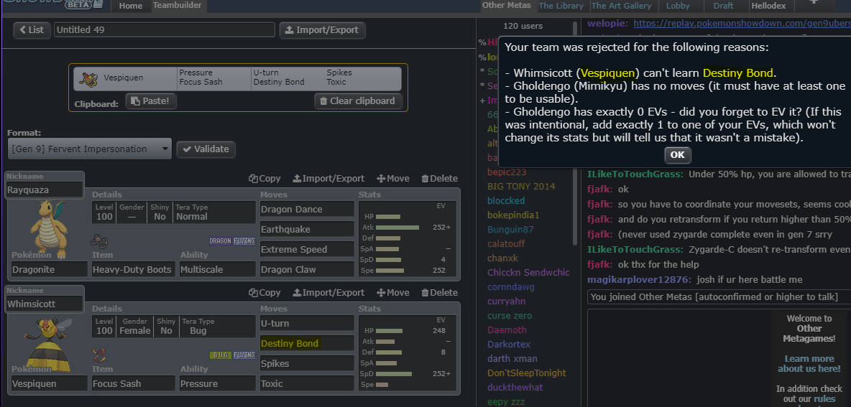851x407 pixels.
Task: Click the Dragonite Pokémon sprite image
Action: tap(49, 228)
